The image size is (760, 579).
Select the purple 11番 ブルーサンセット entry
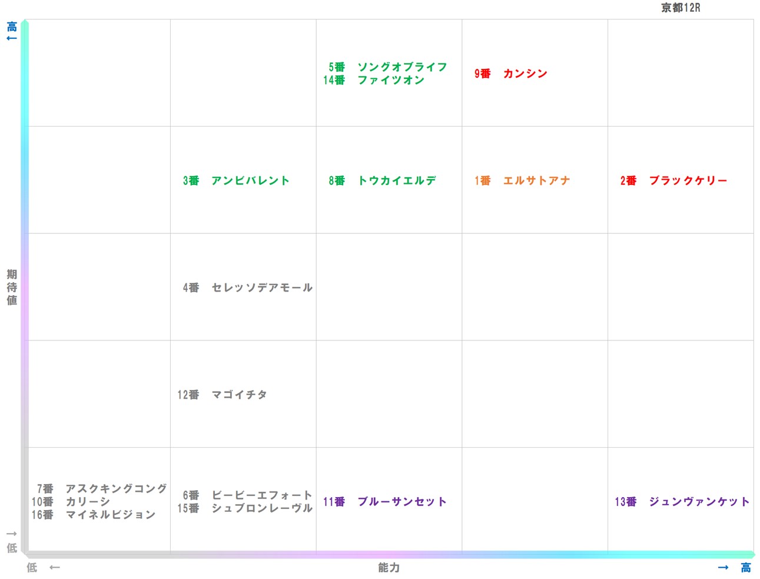pyautogui.click(x=384, y=502)
